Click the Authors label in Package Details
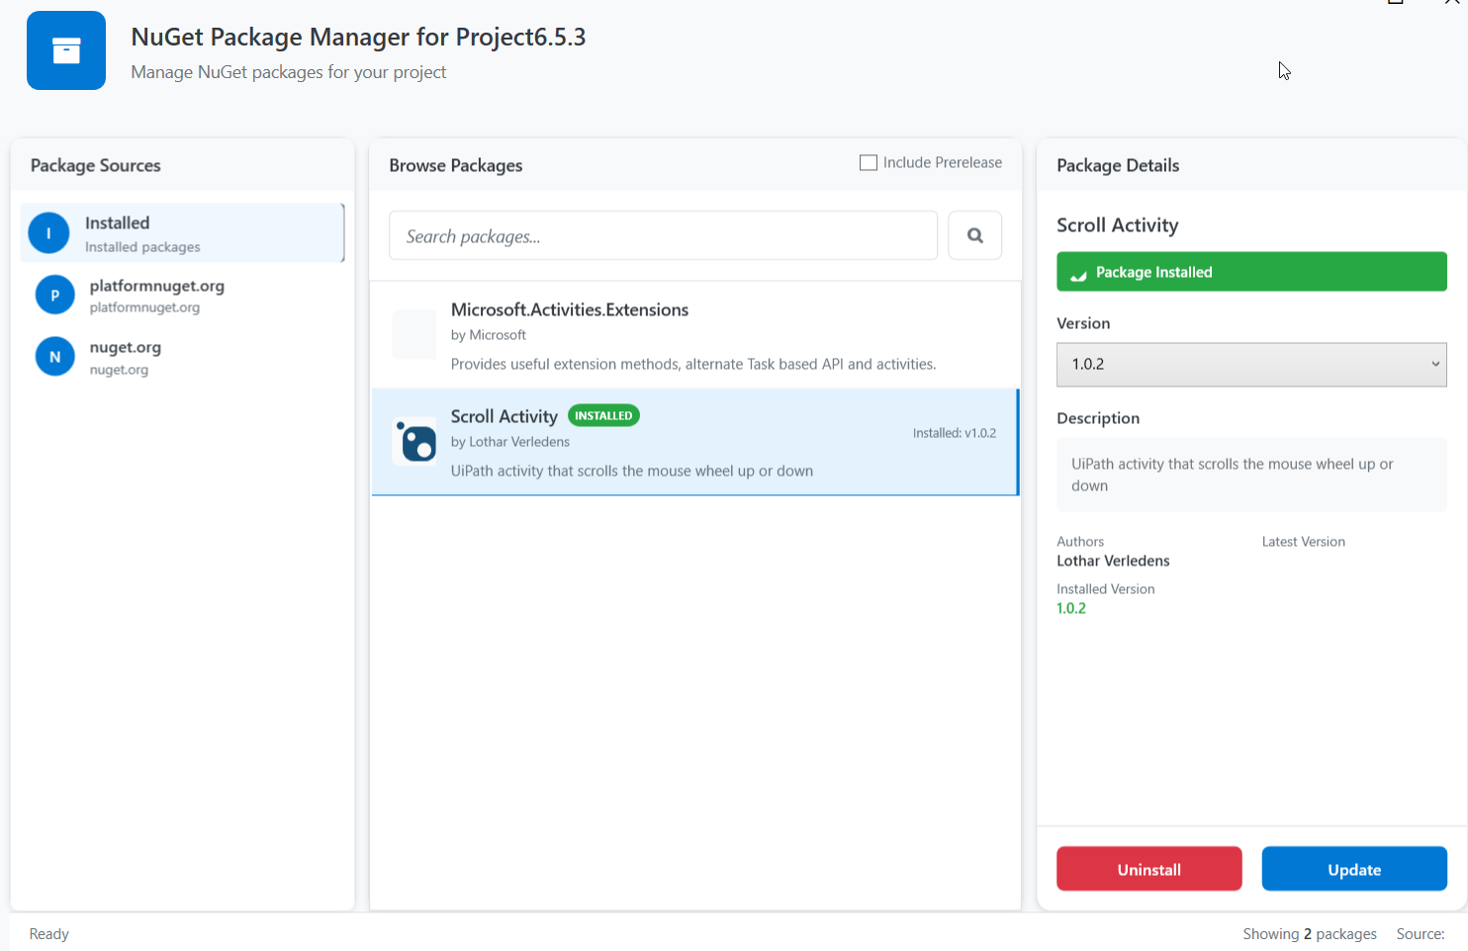The width and height of the screenshot is (1468, 951). [x=1080, y=542]
